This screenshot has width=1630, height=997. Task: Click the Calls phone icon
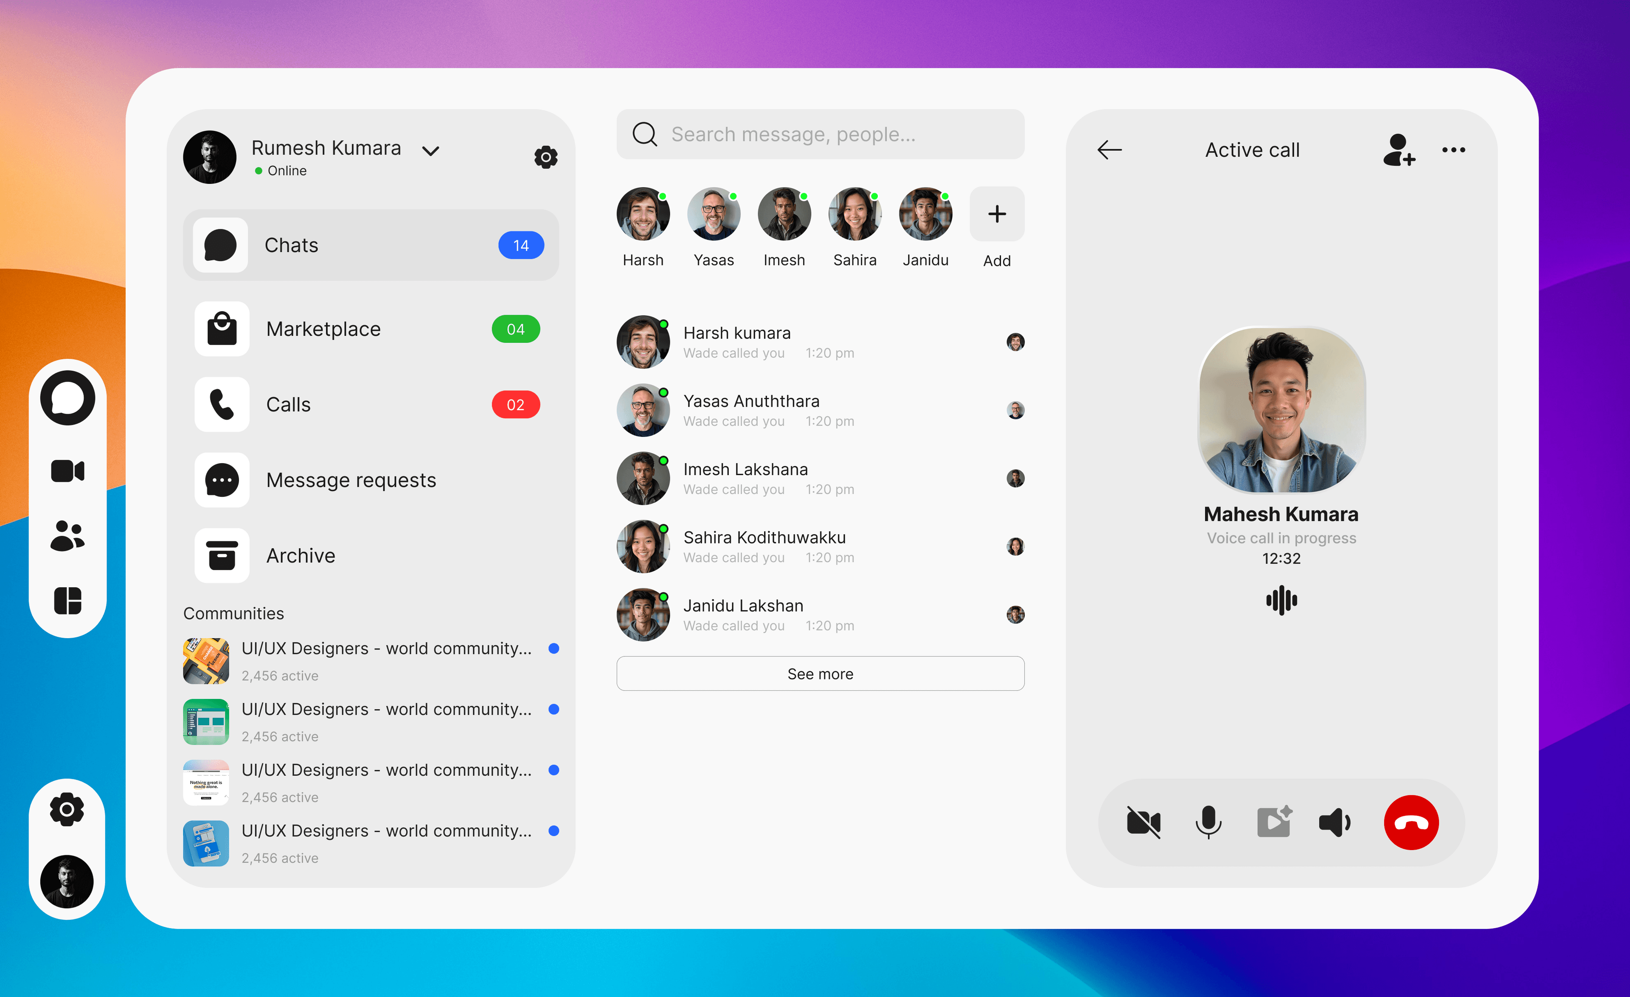coord(222,404)
